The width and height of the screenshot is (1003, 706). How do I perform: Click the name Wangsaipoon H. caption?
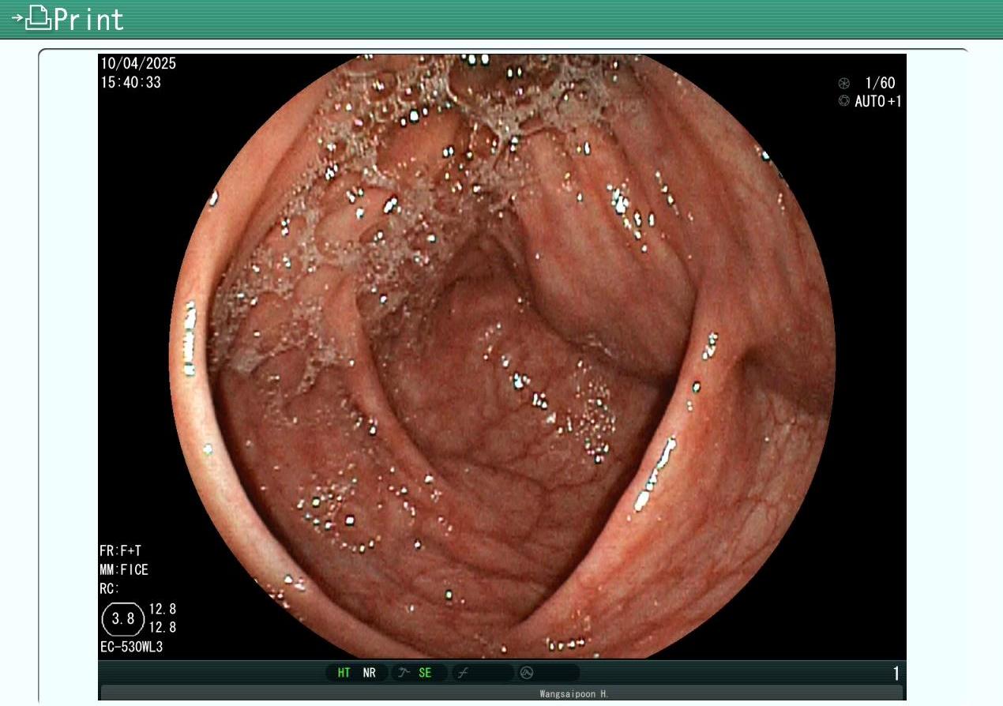click(574, 694)
